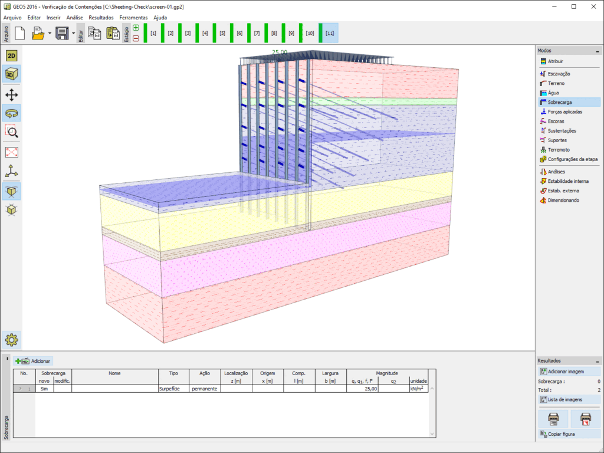The width and height of the screenshot is (604, 453).
Task: Switch to 2D view mode
Action: tap(12, 56)
